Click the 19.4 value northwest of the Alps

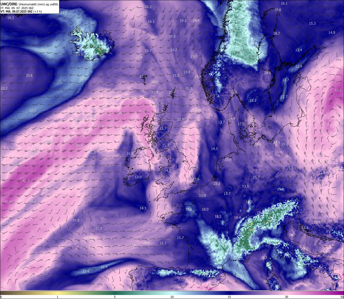click(x=237, y=218)
